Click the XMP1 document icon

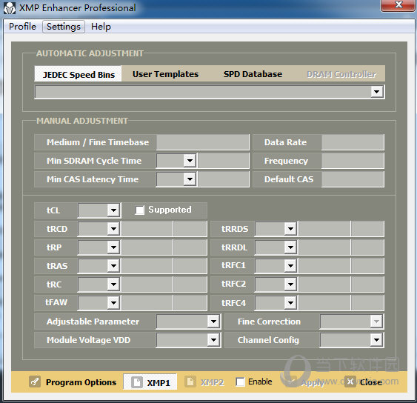point(137,382)
